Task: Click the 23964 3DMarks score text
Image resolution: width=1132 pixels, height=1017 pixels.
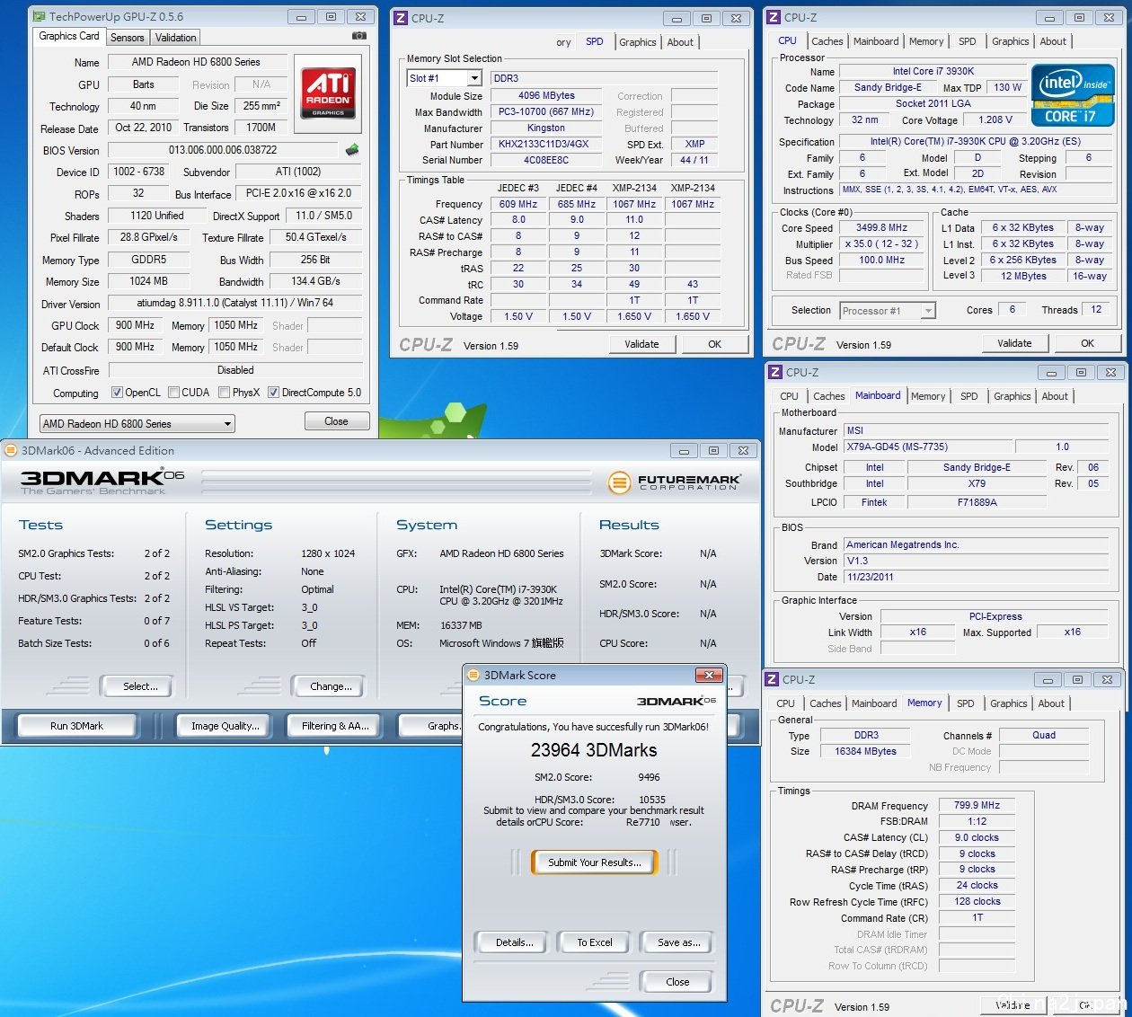Action: point(594,750)
